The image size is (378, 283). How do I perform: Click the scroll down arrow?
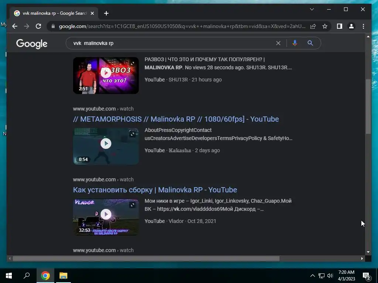368,252
